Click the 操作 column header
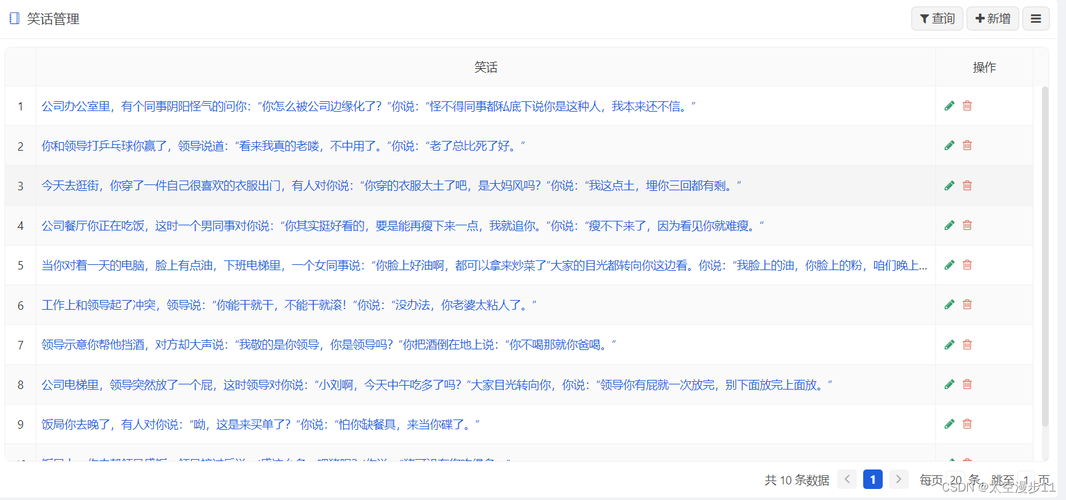Image resolution: width=1066 pixels, height=500 pixels. coord(984,67)
